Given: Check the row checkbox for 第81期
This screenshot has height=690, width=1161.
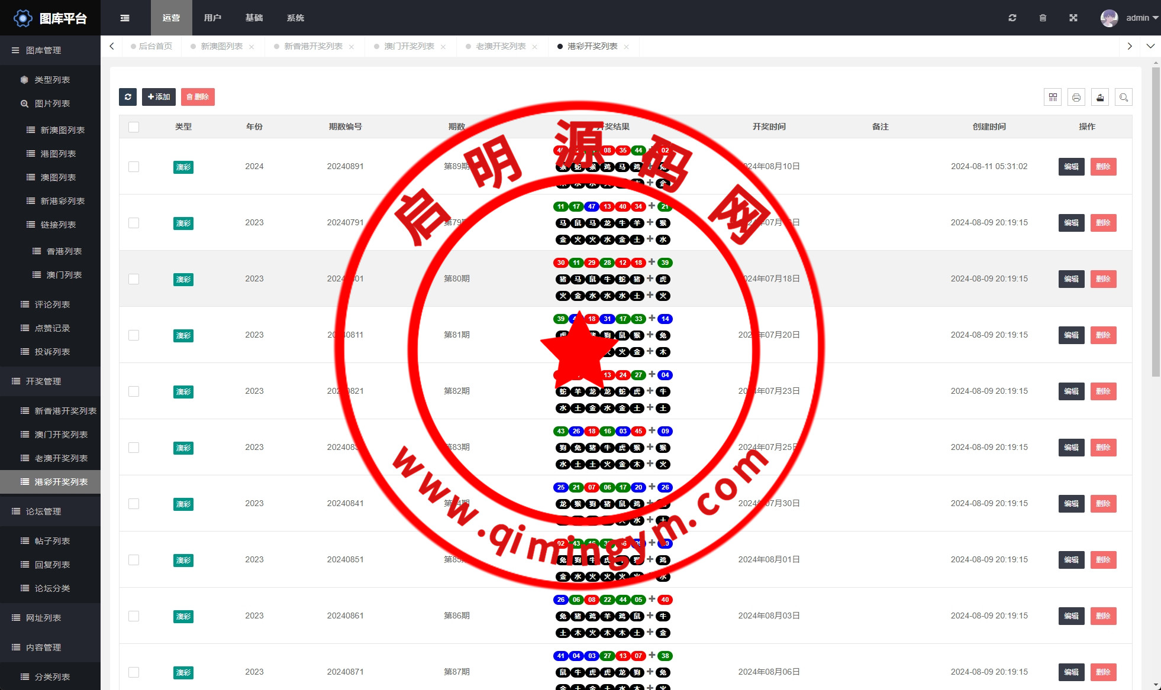Looking at the screenshot, I should [x=134, y=335].
